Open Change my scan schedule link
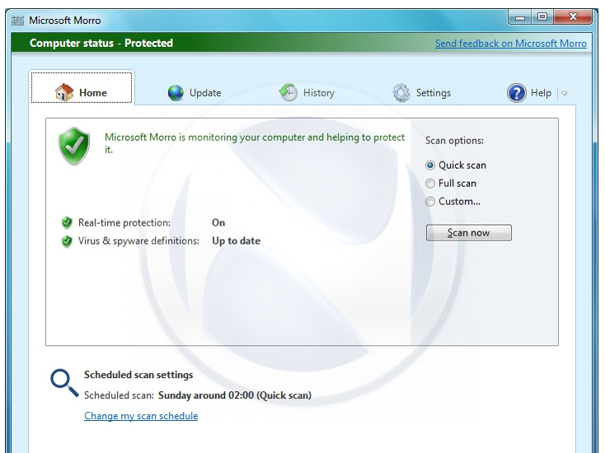This screenshot has width=605, height=453. click(141, 416)
